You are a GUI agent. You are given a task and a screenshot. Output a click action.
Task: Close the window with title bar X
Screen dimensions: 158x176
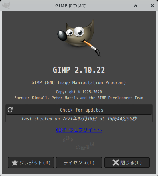pyautogui.click(x=152, y=5)
